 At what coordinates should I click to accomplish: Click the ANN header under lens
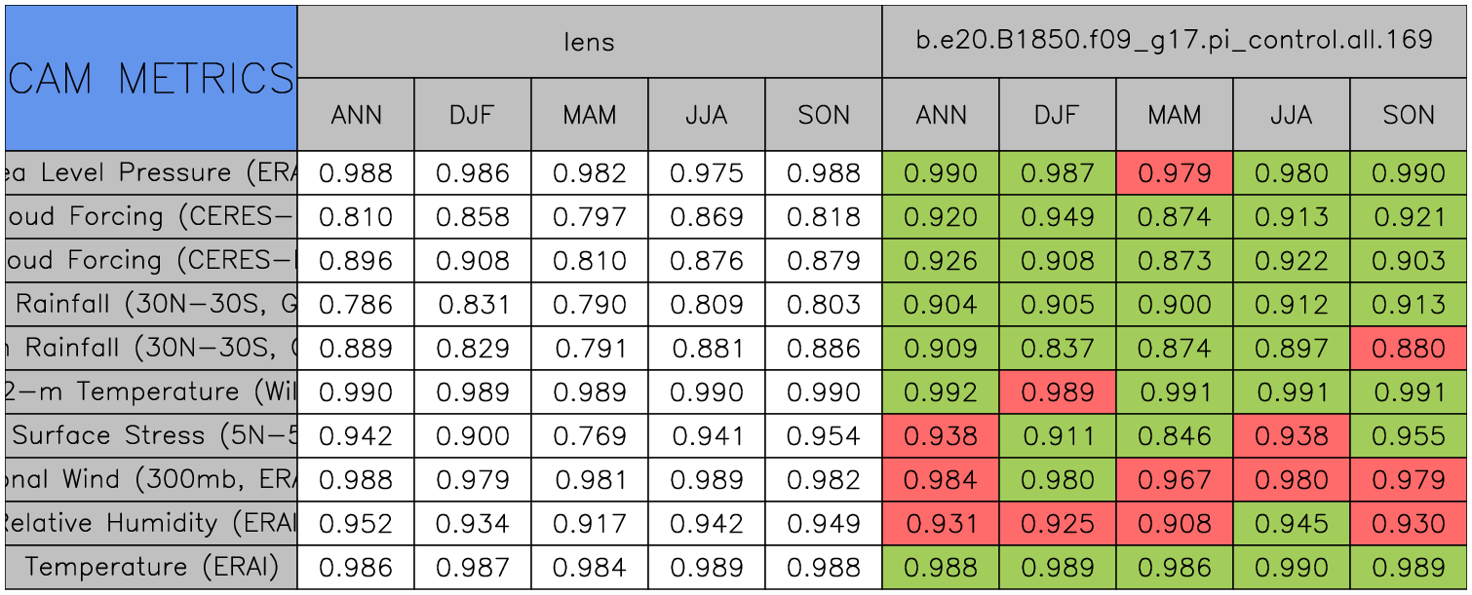356,115
